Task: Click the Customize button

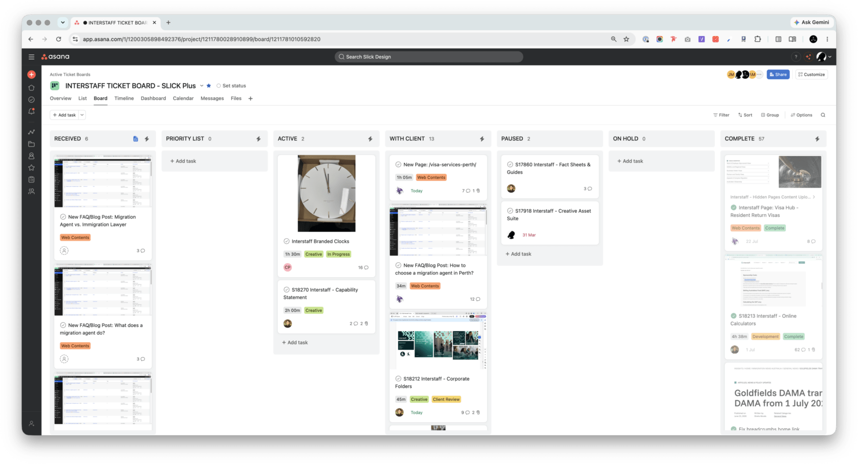Action: (812, 75)
